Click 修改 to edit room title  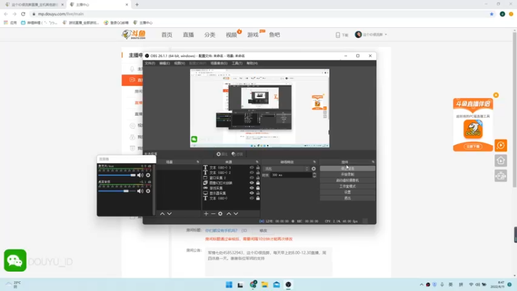click(263, 231)
